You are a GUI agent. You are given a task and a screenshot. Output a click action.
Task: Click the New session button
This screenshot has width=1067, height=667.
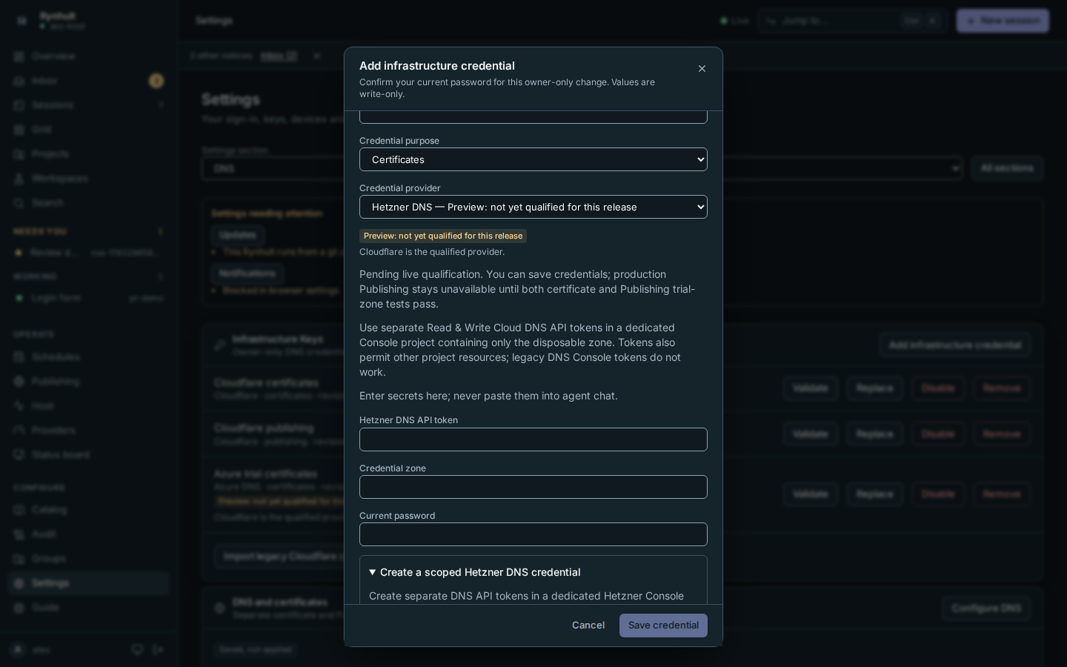click(1003, 21)
